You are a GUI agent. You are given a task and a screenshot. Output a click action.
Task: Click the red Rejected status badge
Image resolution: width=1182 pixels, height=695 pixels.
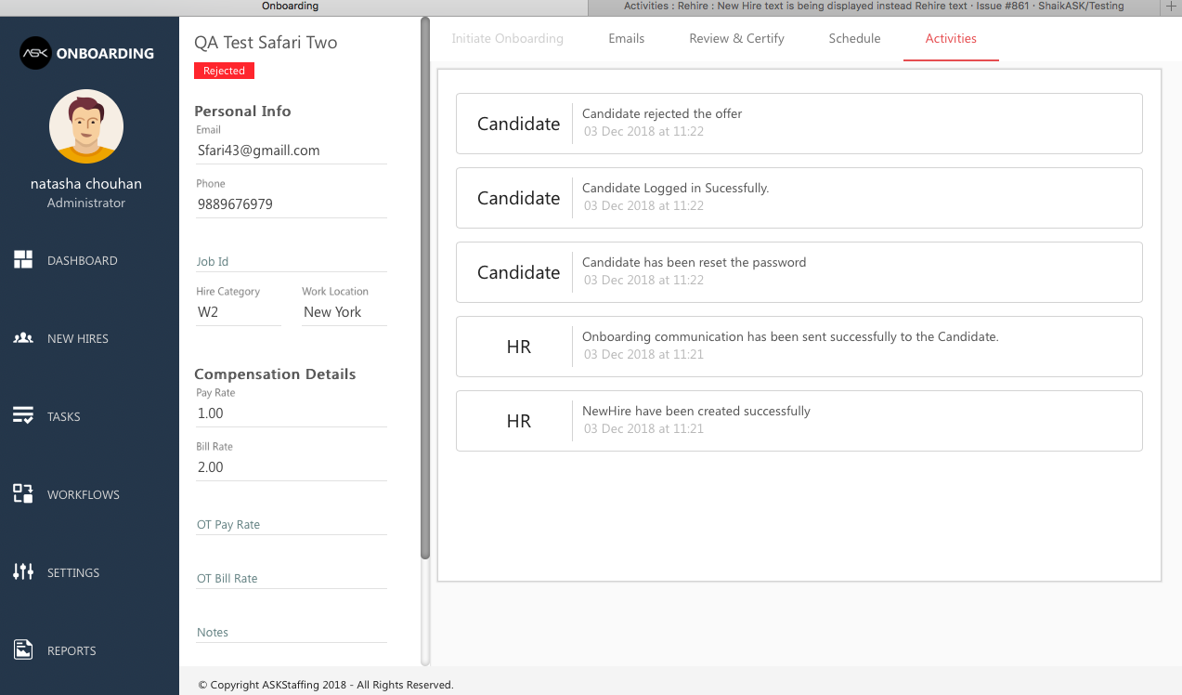pyautogui.click(x=224, y=71)
